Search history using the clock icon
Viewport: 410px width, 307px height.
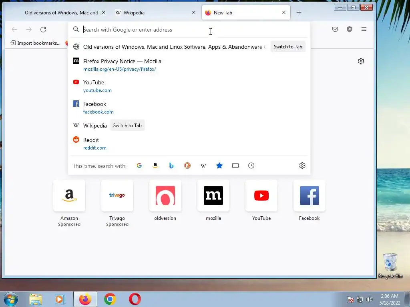click(x=251, y=165)
